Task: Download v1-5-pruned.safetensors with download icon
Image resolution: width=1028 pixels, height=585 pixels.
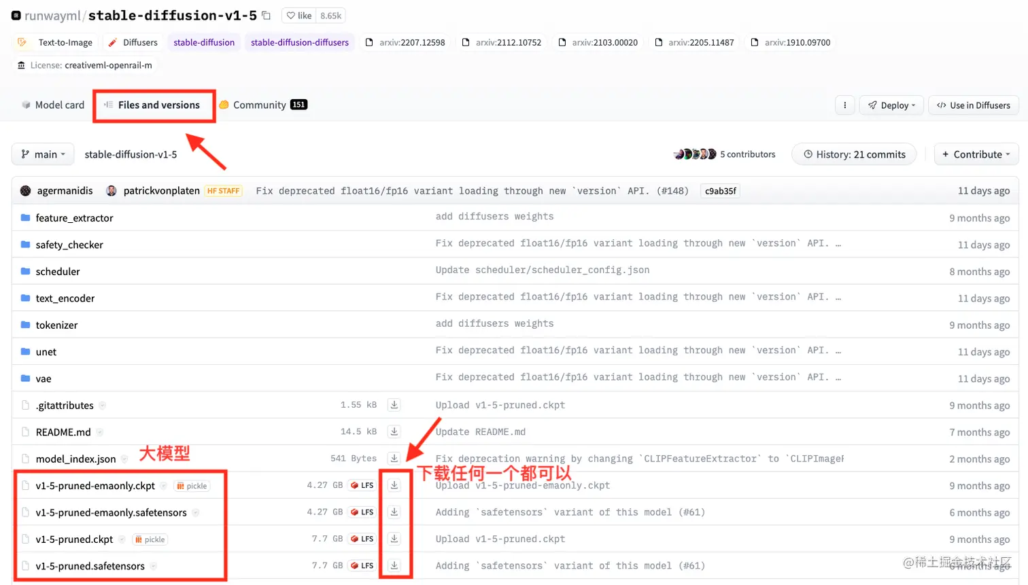Action: pyautogui.click(x=394, y=565)
